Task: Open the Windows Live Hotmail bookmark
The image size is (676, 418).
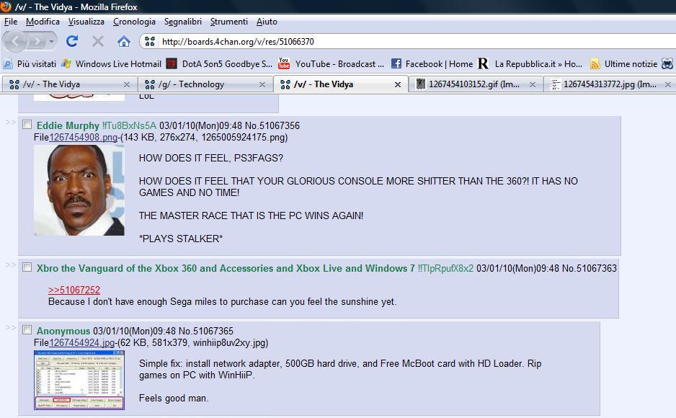Action: [111, 63]
